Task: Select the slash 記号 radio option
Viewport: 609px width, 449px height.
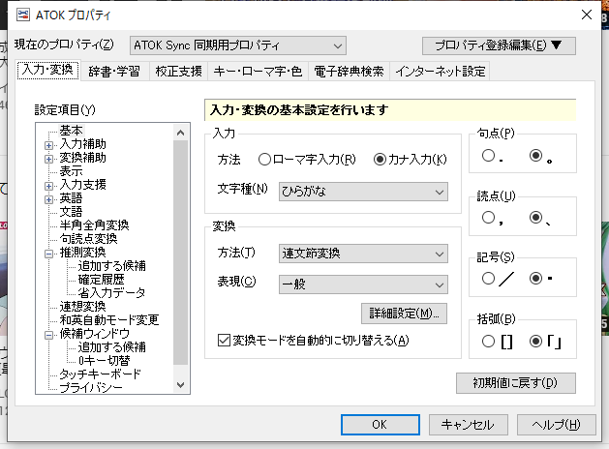Action: tap(488, 279)
